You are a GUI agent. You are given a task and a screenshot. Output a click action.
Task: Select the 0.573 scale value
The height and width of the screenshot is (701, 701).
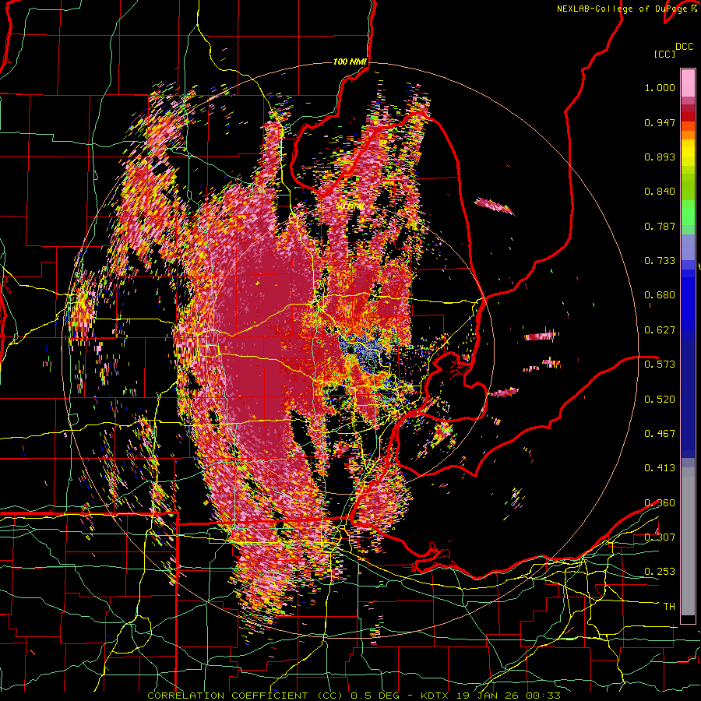pyautogui.click(x=660, y=364)
